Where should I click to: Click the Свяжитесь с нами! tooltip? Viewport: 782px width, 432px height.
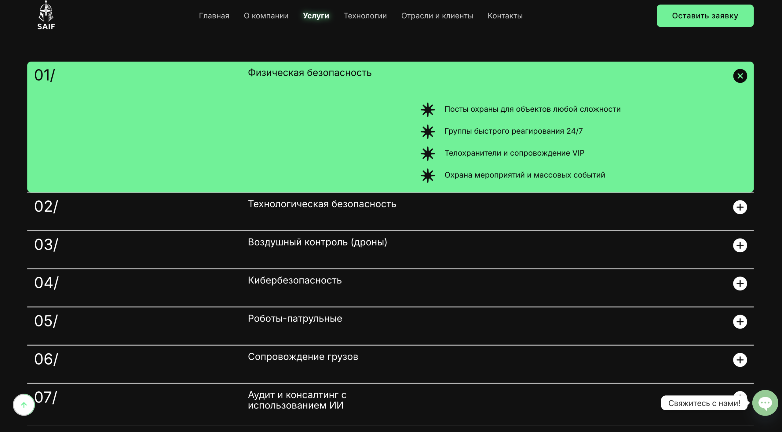[x=704, y=403]
